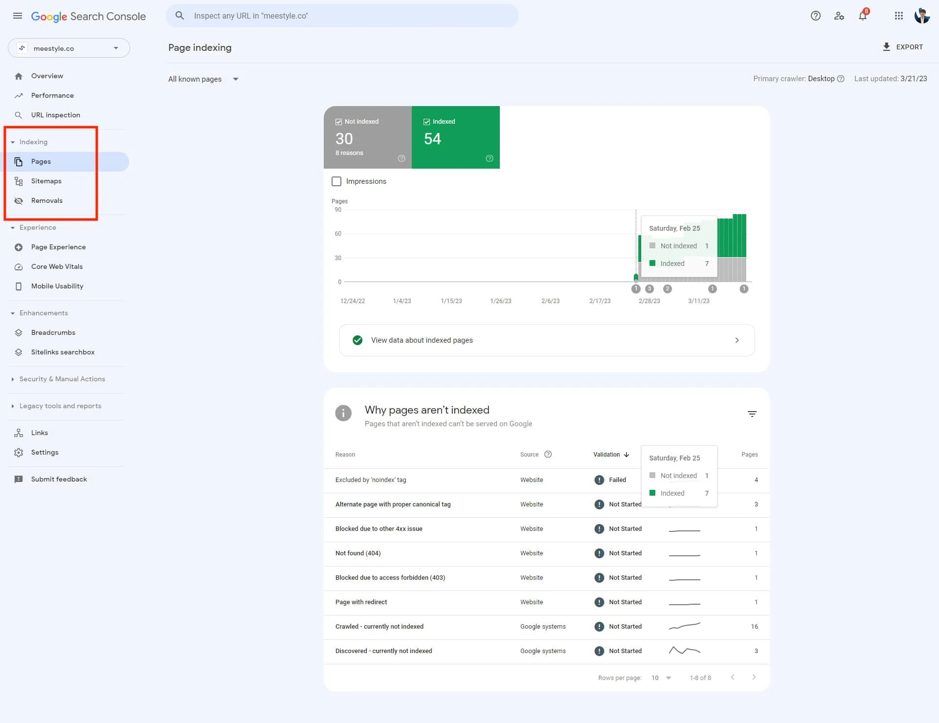Open the All known pages dropdown
The width and height of the screenshot is (939, 723).
click(203, 79)
